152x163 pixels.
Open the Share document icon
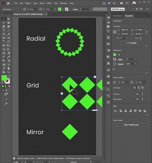[104, 3]
